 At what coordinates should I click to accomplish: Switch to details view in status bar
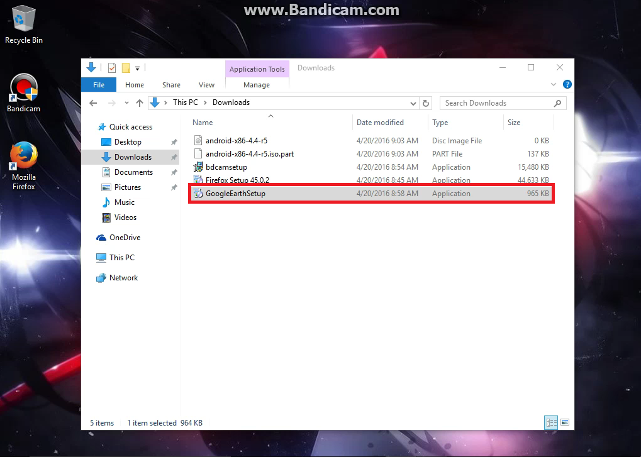click(x=551, y=422)
